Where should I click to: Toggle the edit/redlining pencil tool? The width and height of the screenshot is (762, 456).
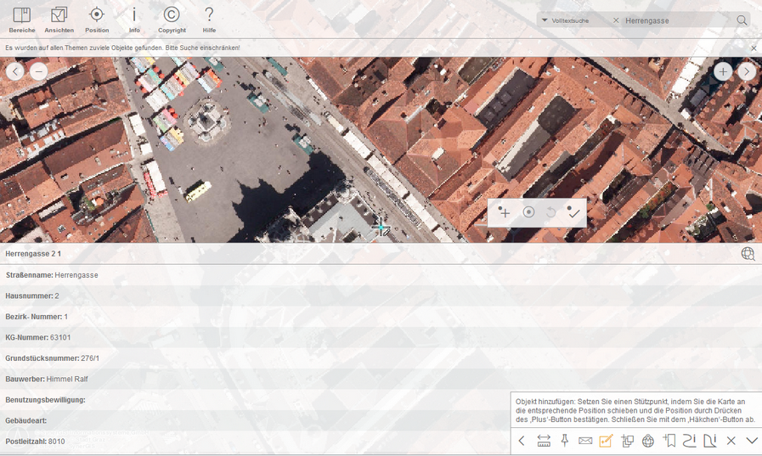tap(606, 441)
